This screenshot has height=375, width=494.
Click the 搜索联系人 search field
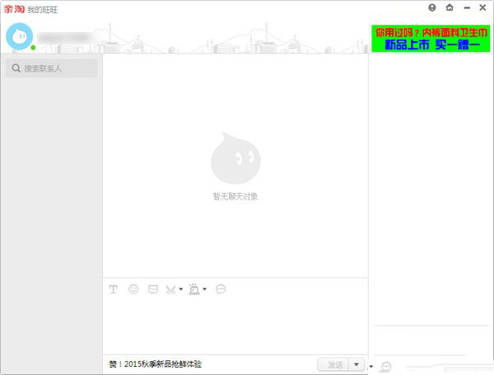pyautogui.click(x=52, y=68)
